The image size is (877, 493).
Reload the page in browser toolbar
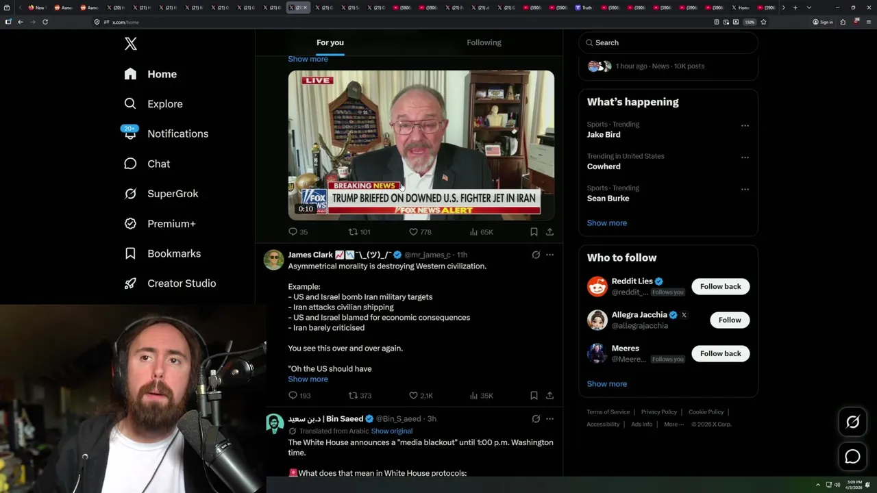point(45,22)
